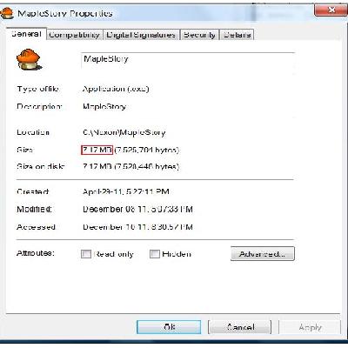Click the Modified date December 08 value
The height and width of the screenshot is (348, 348).
137,210
